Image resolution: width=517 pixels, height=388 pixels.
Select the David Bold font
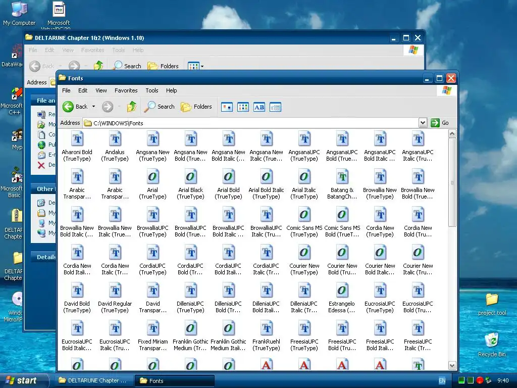click(x=77, y=298)
